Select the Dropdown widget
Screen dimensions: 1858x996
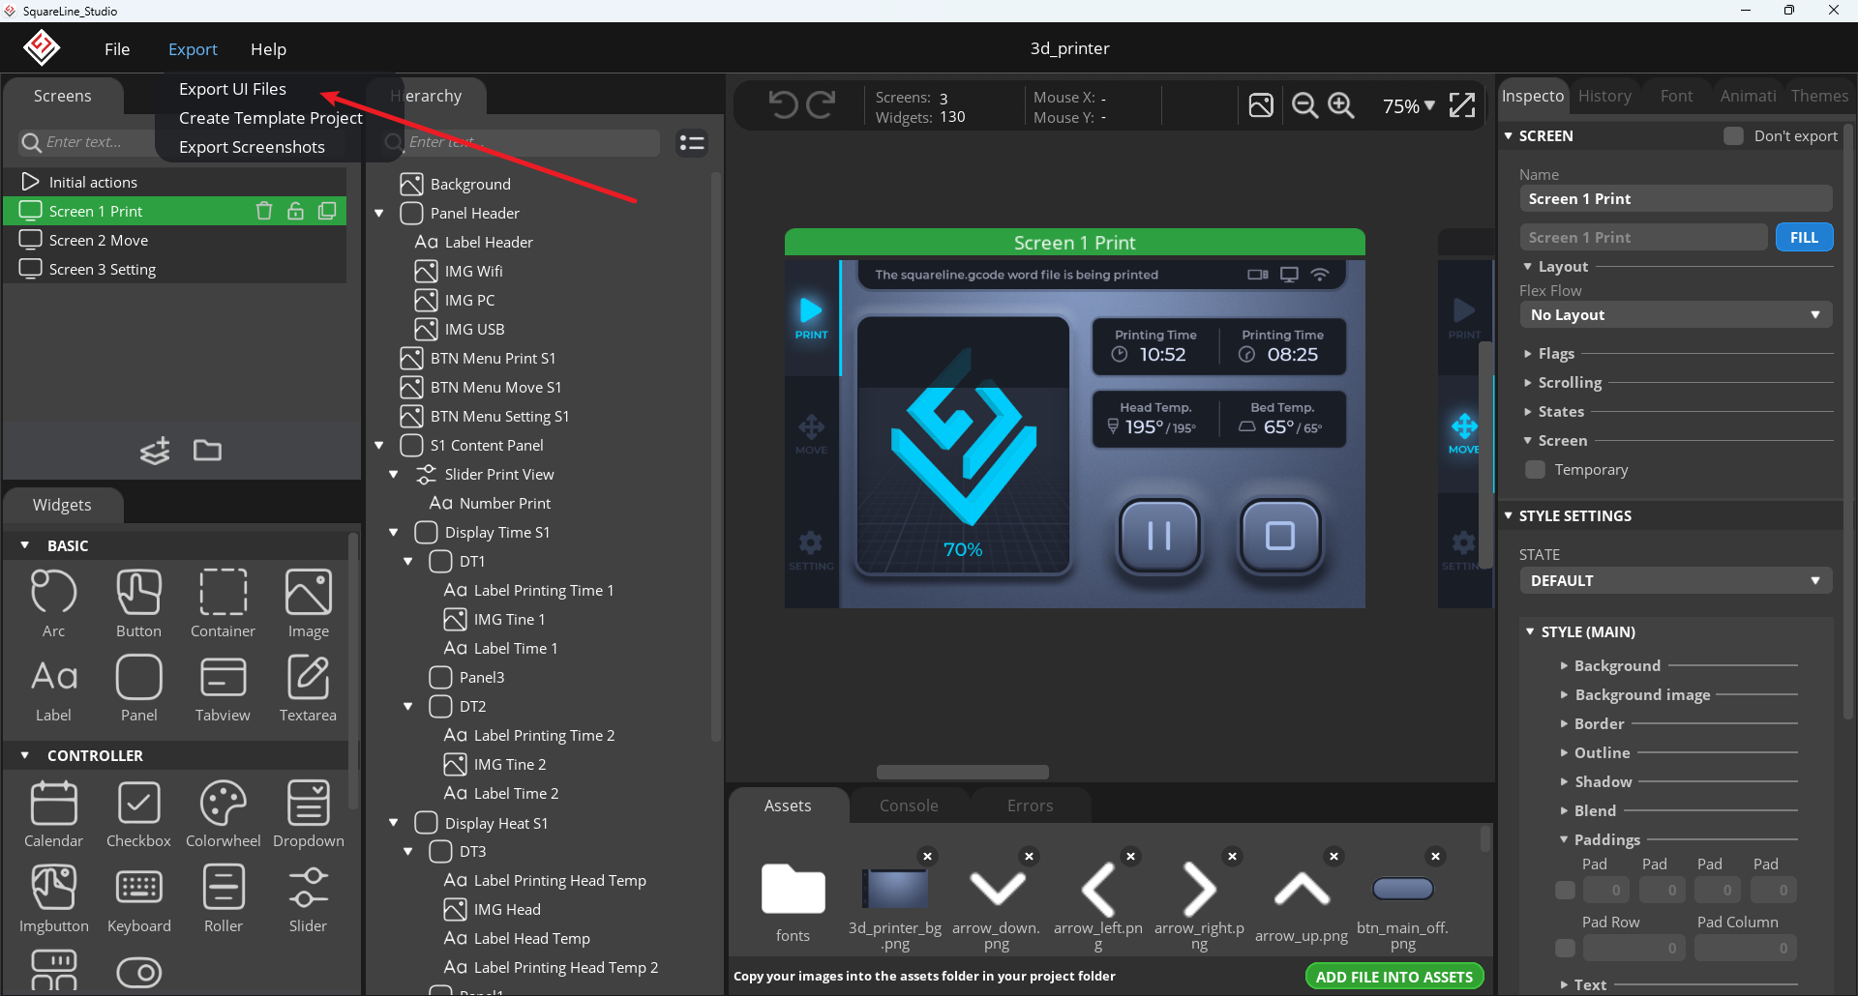309,814
